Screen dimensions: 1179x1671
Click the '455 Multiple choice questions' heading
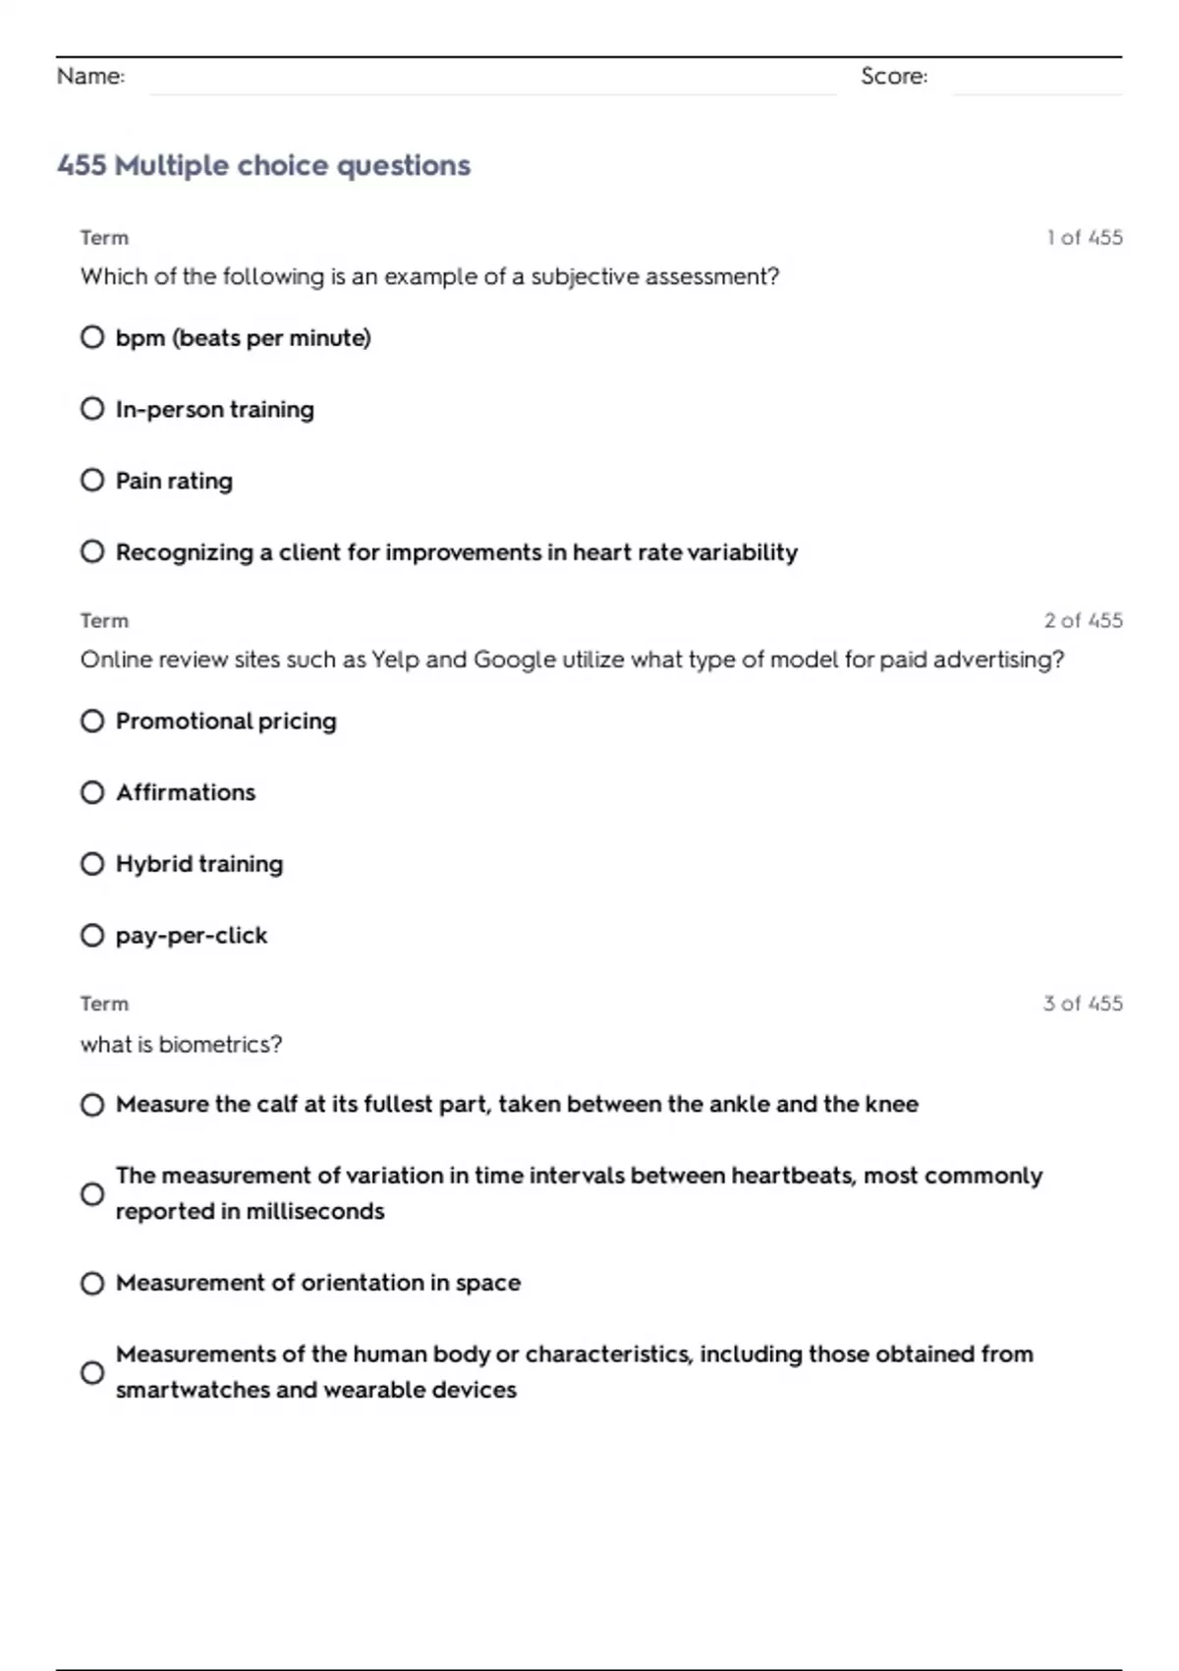263,165
